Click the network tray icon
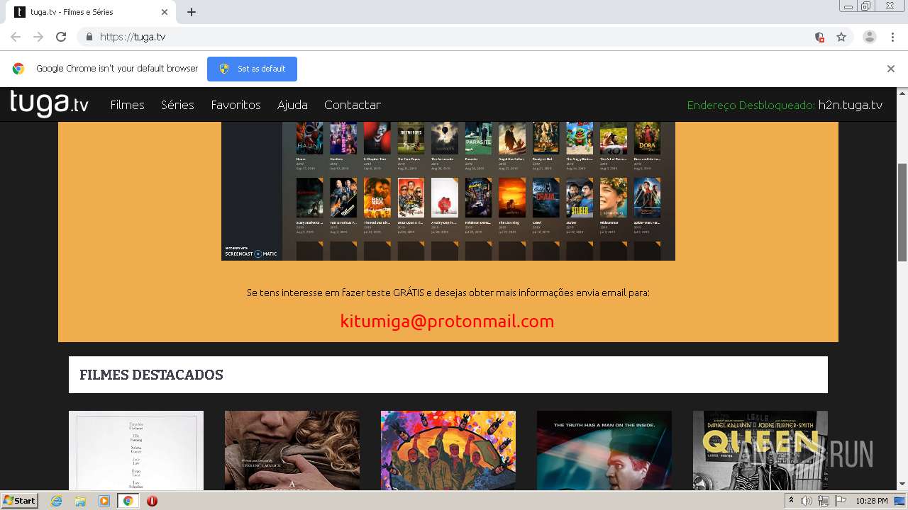This screenshot has width=908, height=510. pos(823,501)
